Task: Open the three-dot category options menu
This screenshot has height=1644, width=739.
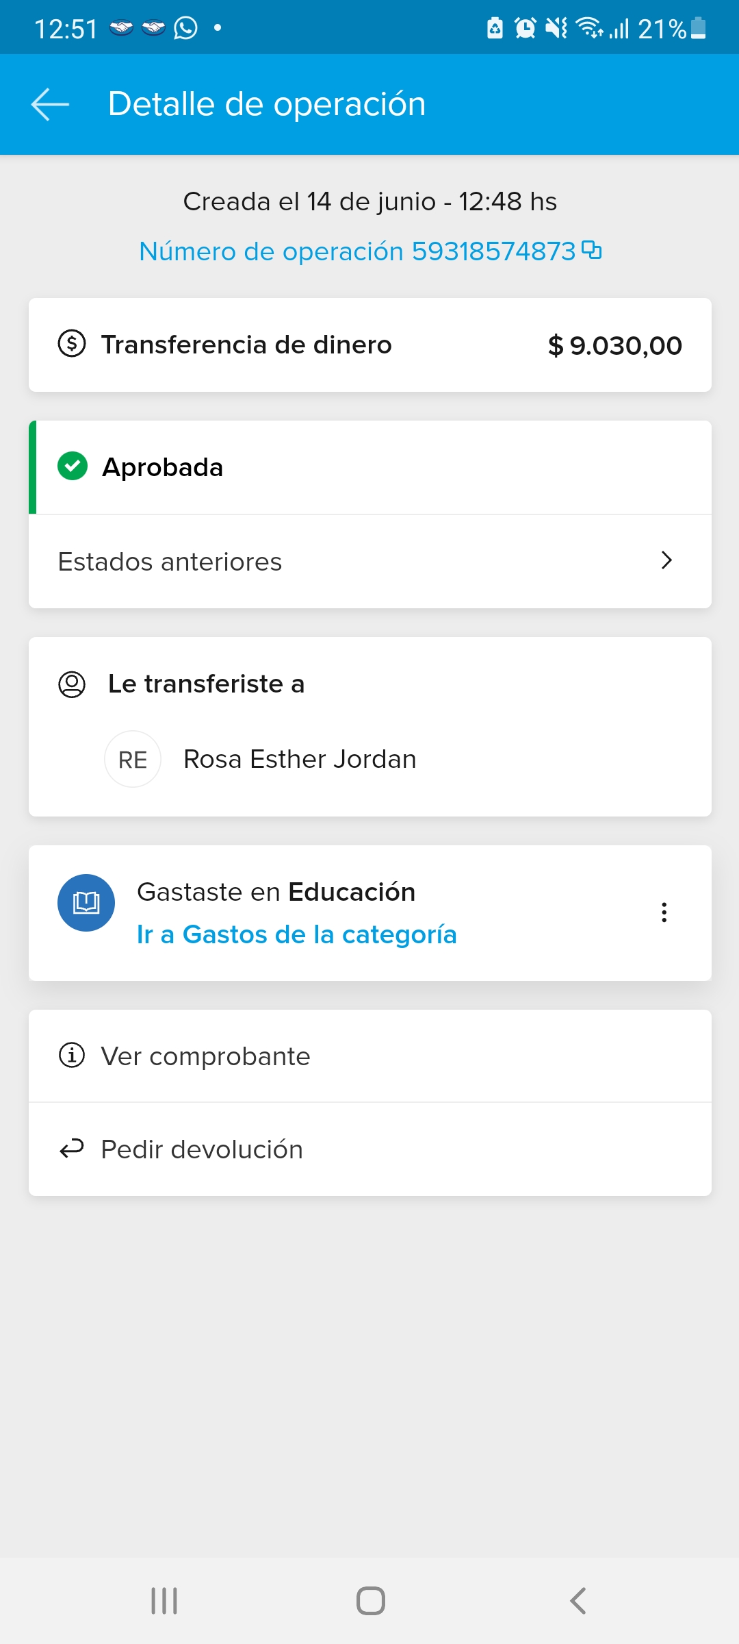Action: pyautogui.click(x=664, y=912)
